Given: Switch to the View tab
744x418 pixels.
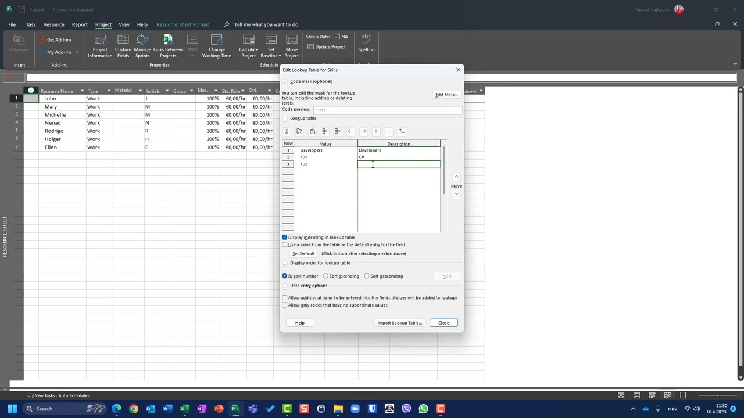Looking at the screenshot, I should (x=124, y=24).
